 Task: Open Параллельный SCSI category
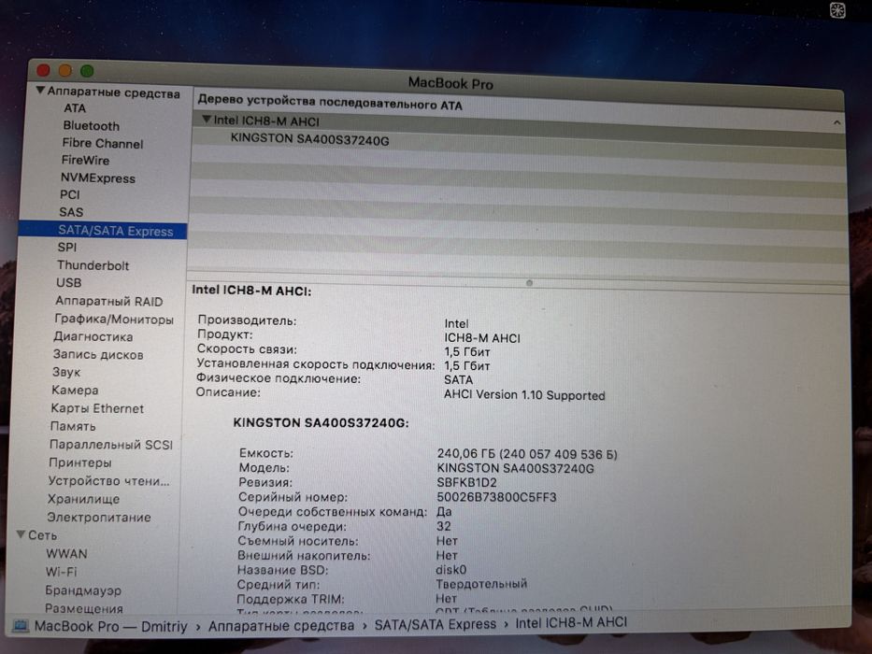pyautogui.click(x=111, y=445)
